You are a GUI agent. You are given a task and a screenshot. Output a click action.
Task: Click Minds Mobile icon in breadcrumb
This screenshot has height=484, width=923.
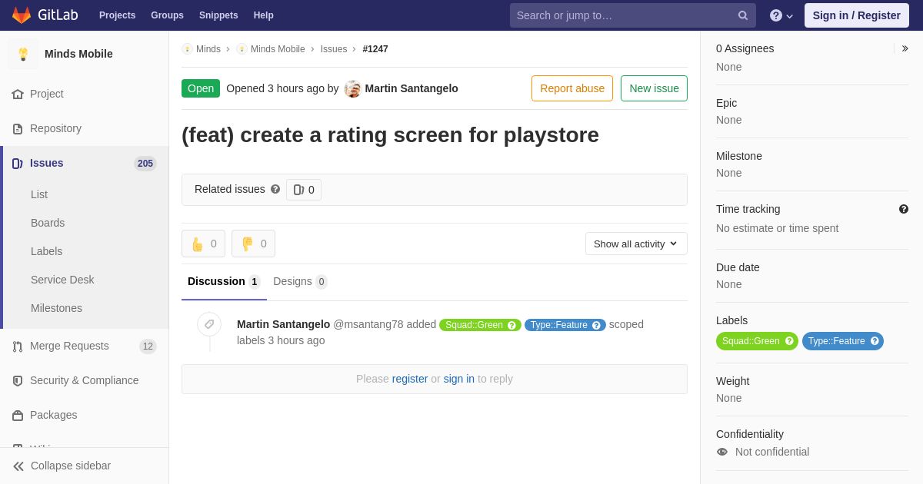[x=242, y=49]
